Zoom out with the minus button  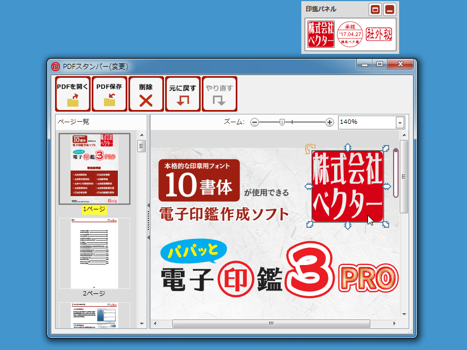coord(255,122)
